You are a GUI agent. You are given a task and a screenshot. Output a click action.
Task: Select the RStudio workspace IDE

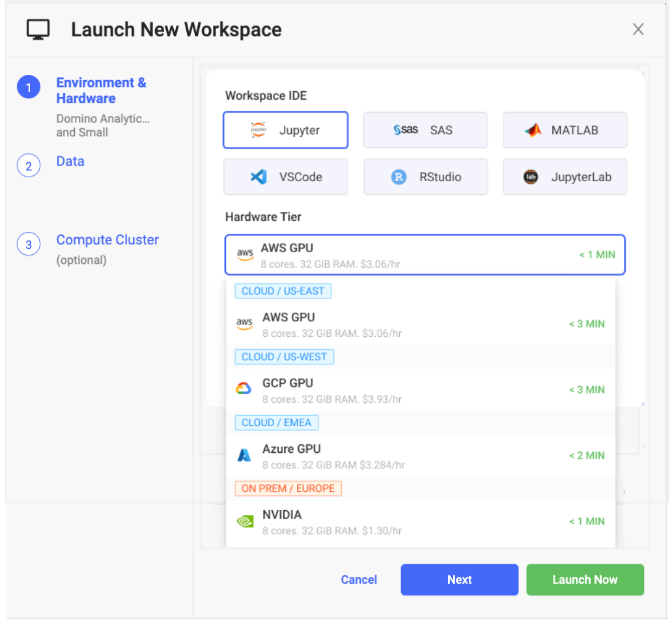425,177
